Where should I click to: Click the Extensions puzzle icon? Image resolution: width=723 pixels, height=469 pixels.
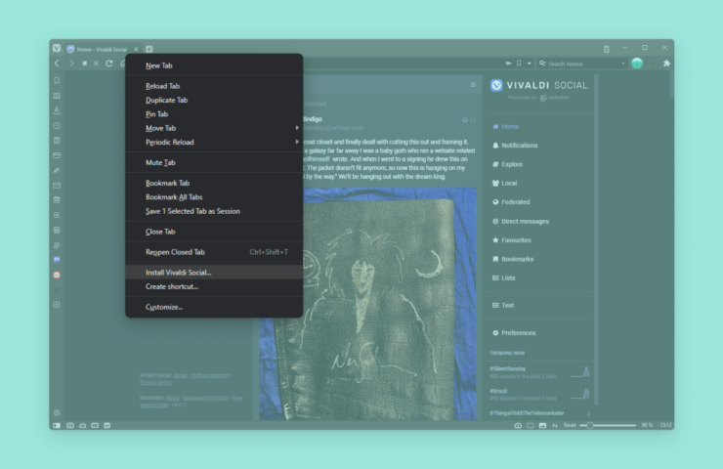pos(666,64)
